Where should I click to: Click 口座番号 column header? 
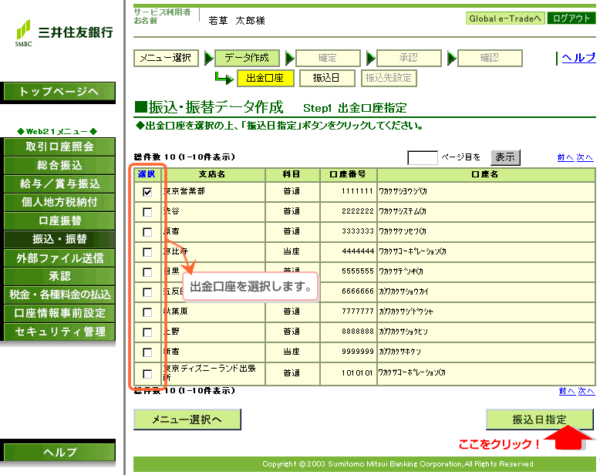pyautogui.click(x=349, y=174)
